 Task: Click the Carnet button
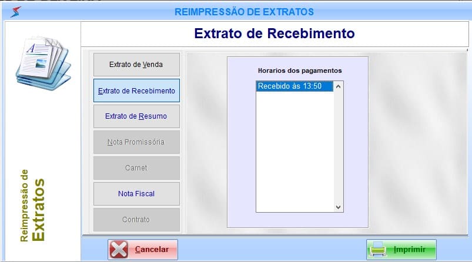136,168
